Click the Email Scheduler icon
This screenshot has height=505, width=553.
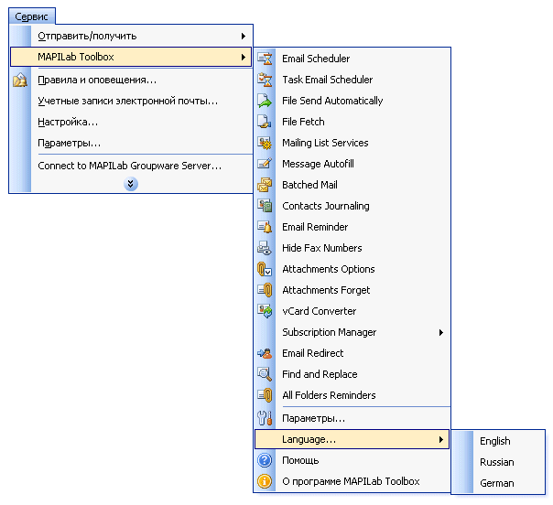pos(266,59)
